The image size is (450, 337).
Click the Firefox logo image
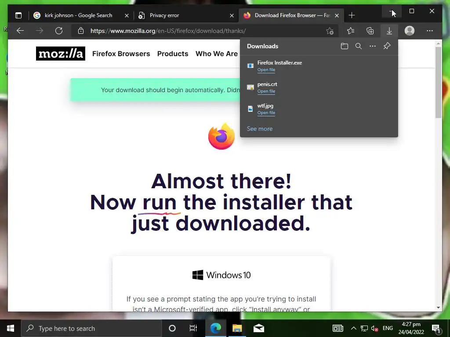click(221, 136)
